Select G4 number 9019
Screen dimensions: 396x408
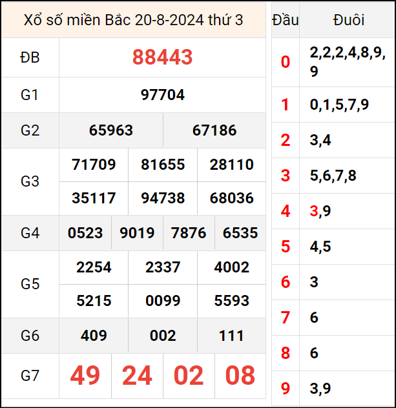[x=137, y=233]
